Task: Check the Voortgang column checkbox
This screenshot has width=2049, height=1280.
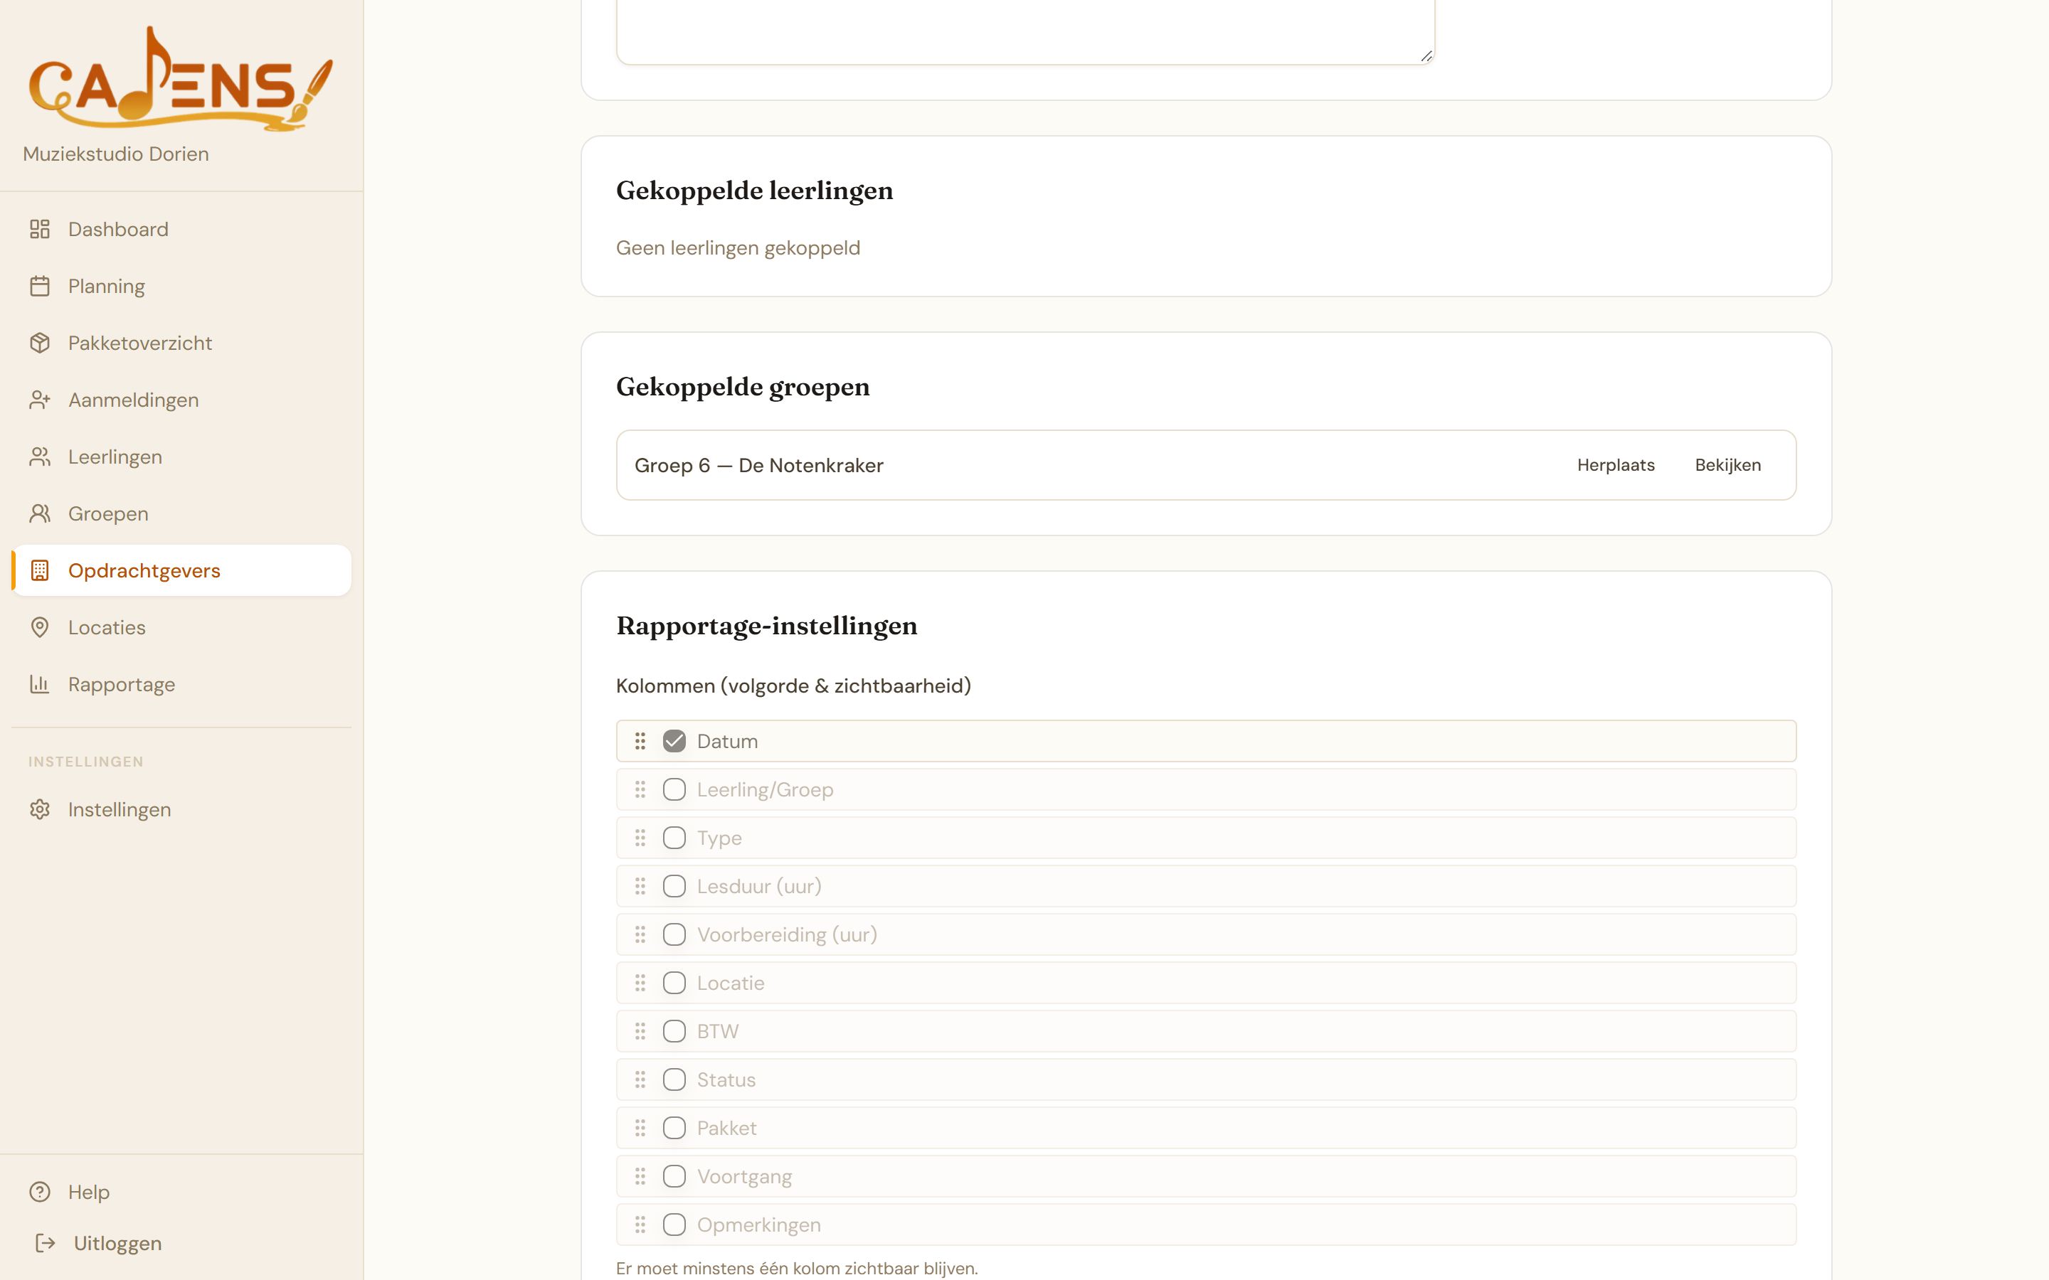Action: 674,1177
